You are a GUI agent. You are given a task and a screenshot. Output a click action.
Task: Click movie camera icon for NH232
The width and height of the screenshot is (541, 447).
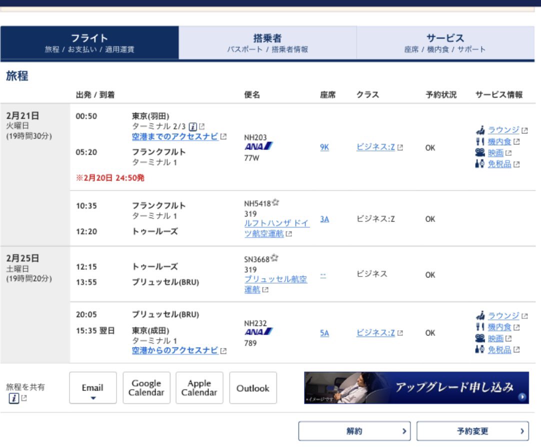[x=480, y=338]
